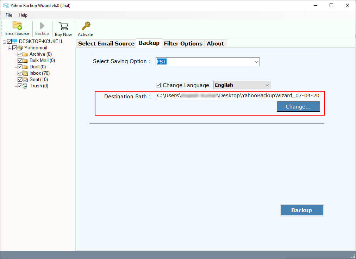Click the Yahoomail mailbox icon
This screenshot has height=259, width=356.
(x=20, y=48)
